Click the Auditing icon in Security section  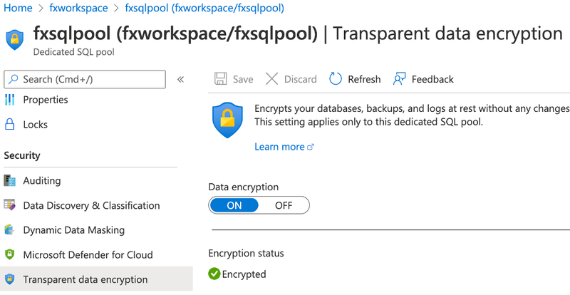9,180
